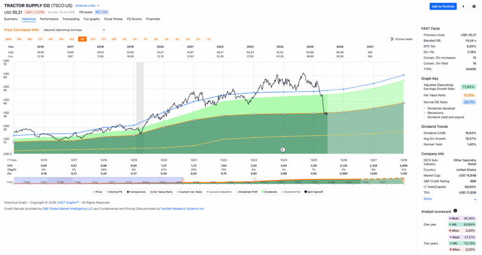Toggle Dividends POR in legend
The width and height of the screenshot is (482, 255).
[x=247, y=191]
